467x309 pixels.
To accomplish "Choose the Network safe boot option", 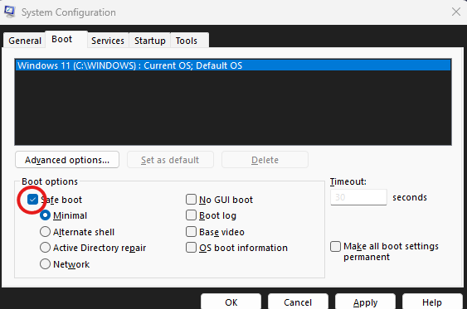I will tap(45, 263).
